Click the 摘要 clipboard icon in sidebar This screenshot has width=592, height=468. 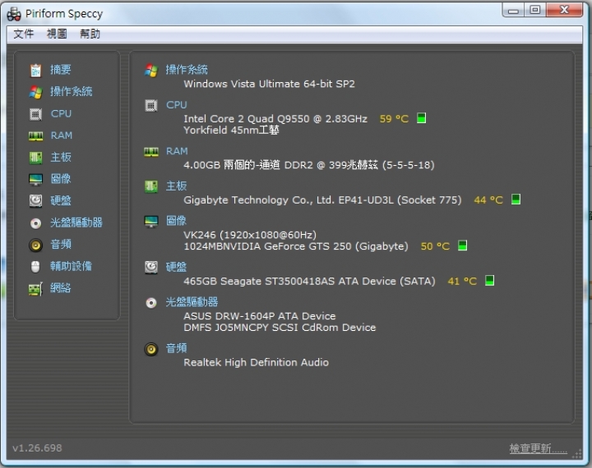(x=35, y=70)
